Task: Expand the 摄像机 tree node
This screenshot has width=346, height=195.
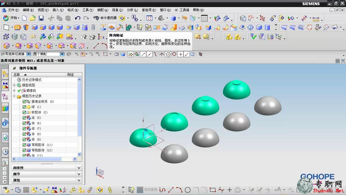Action: (14, 91)
